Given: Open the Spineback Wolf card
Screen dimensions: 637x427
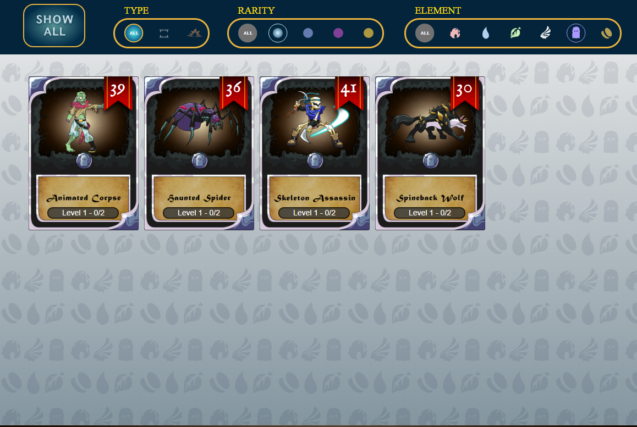Looking at the screenshot, I should click(430, 153).
